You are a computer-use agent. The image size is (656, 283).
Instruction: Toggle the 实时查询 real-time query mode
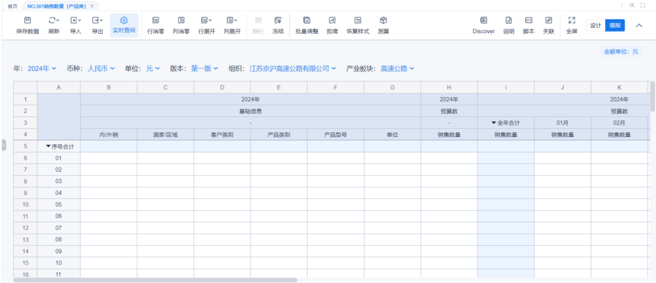point(124,20)
